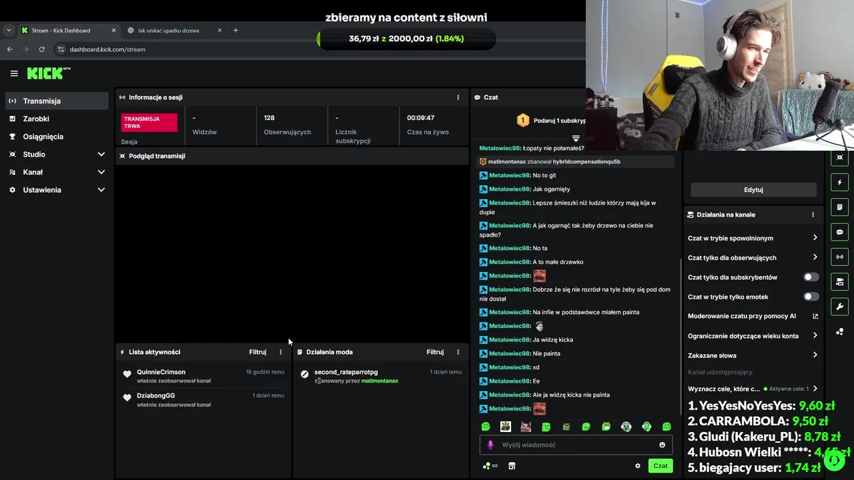Open the emoji picker in chat input
The image size is (854, 480).
click(662, 445)
